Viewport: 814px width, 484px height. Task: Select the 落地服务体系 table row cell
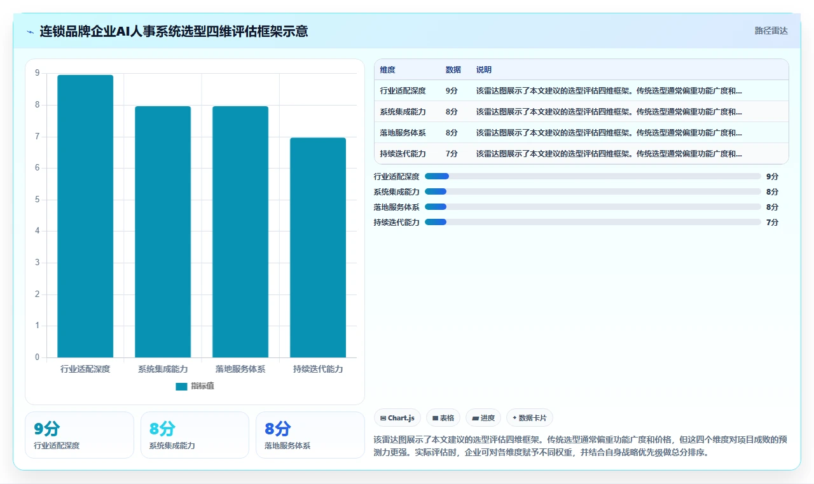coord(403,133)
